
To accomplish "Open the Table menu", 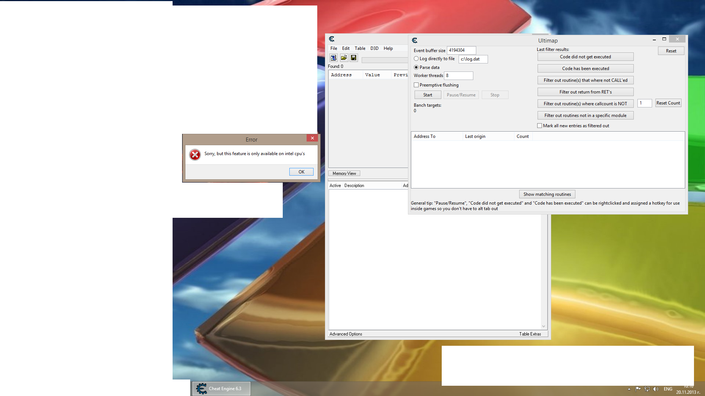I will pos(360,48).
